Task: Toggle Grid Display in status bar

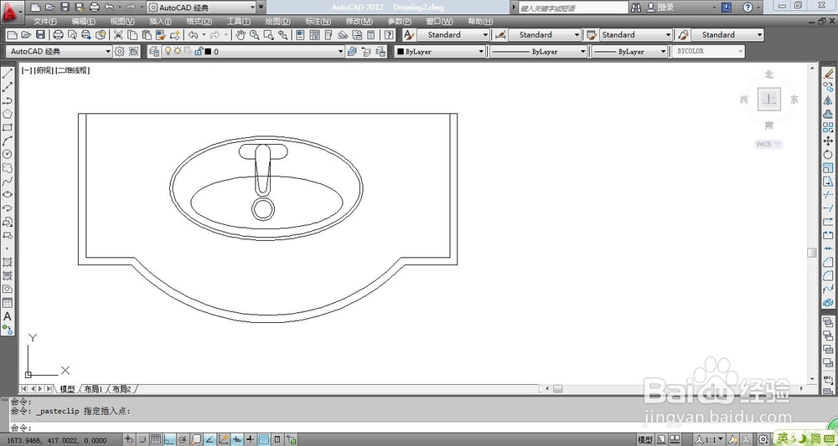Action: click(x=156, y=439)
